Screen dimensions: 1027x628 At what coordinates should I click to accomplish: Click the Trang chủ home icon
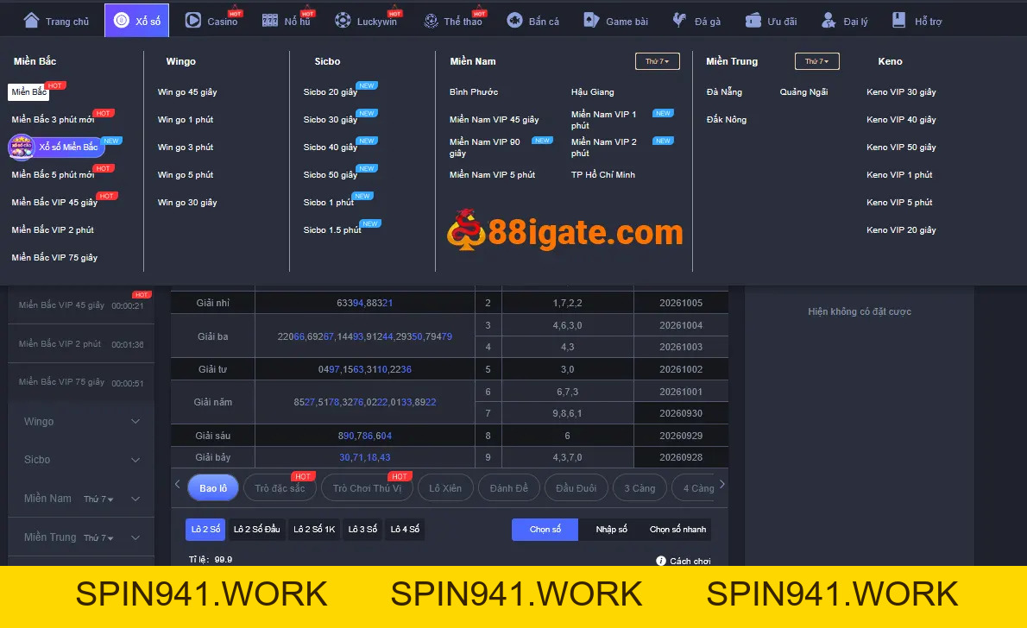31,21
